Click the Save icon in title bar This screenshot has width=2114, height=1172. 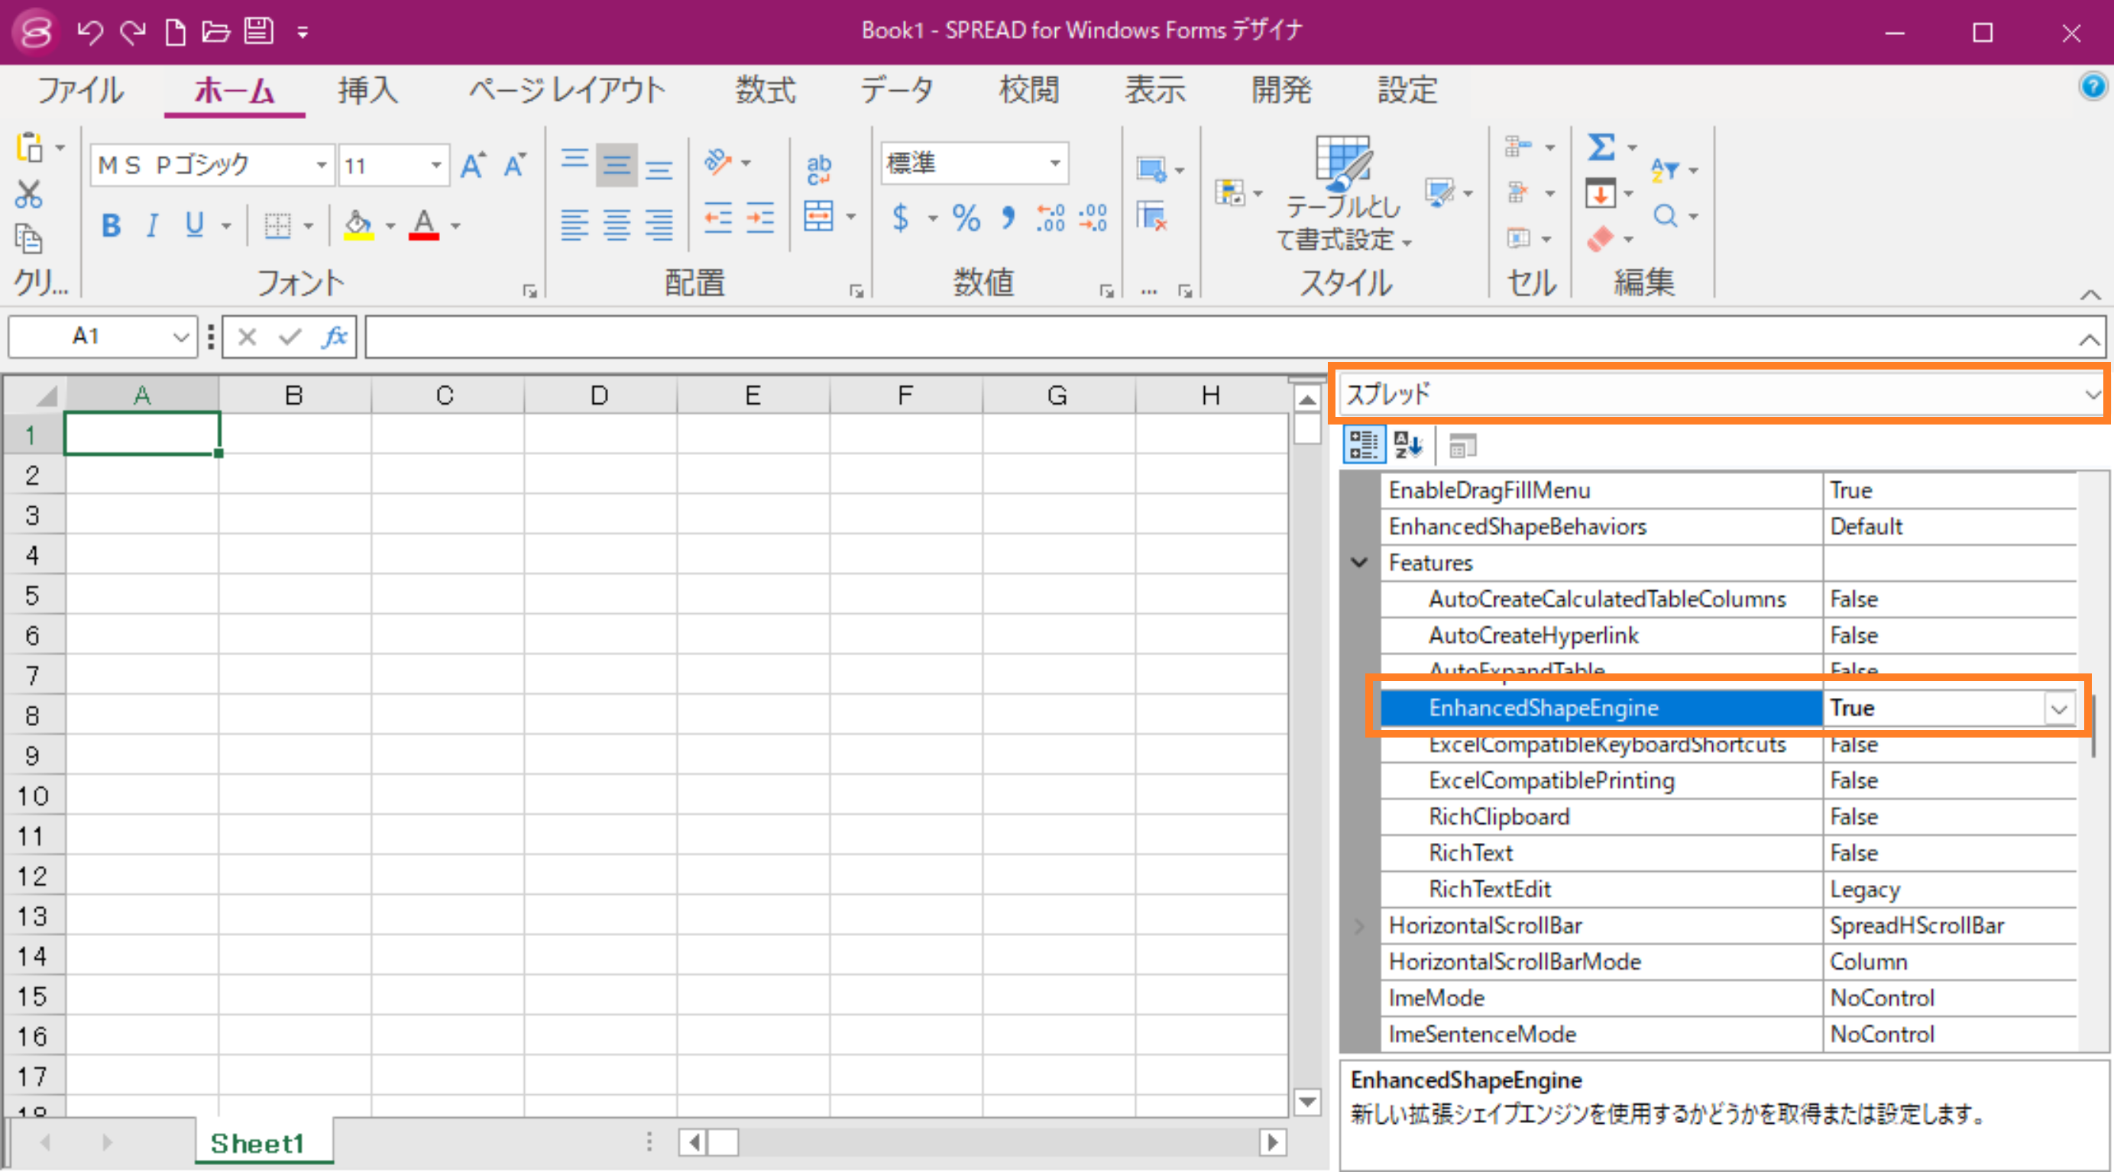(259, 32)
